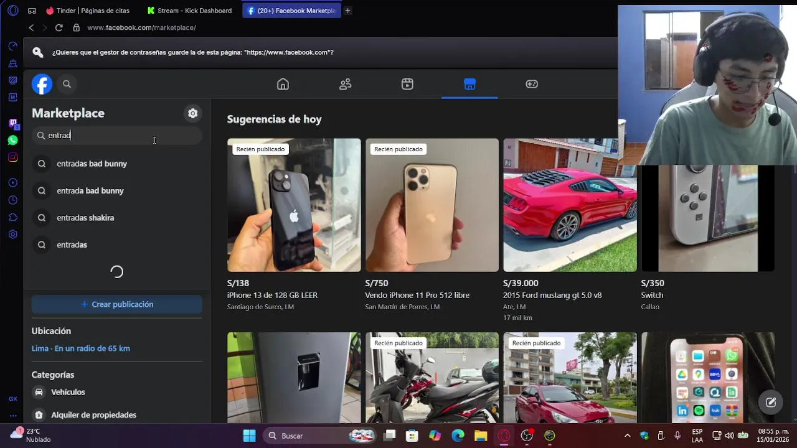Open File Explorer from the taskbar
This screenshot has height=448, width=797.
481,436
